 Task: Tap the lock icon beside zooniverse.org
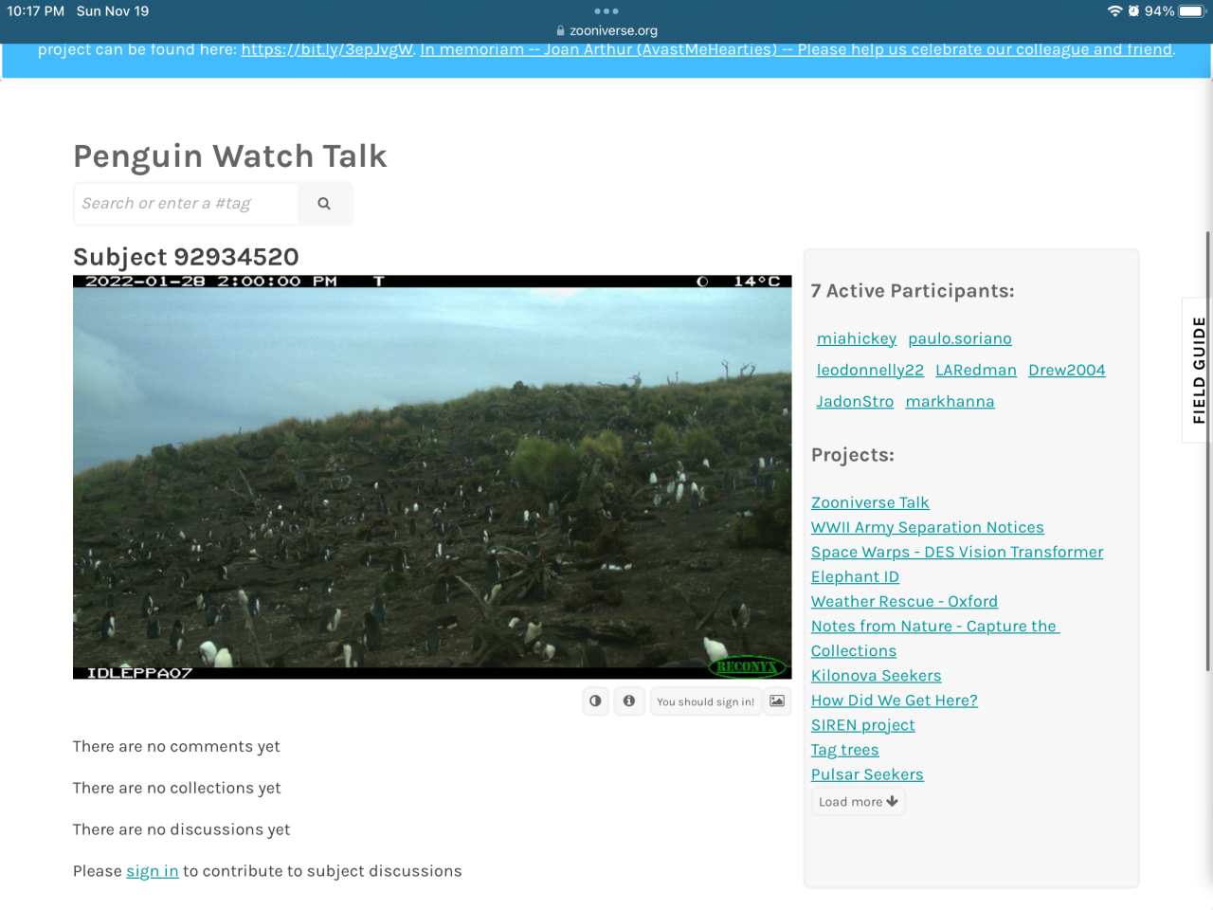(x=561, y=30)
